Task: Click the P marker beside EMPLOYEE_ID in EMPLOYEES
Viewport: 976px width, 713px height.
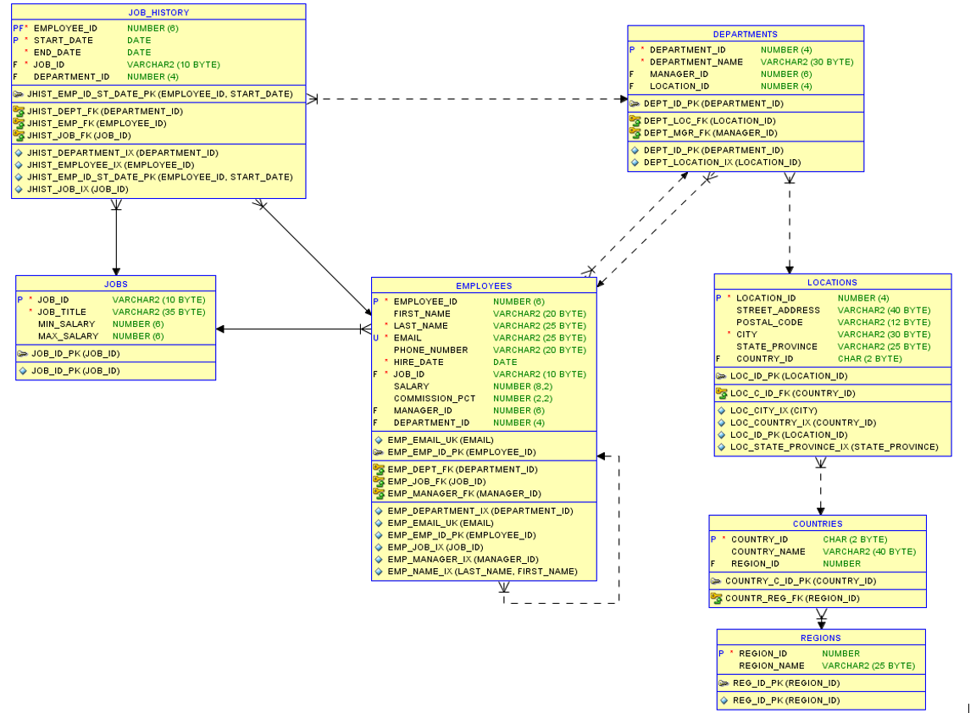Action: (x=375, y=301)
